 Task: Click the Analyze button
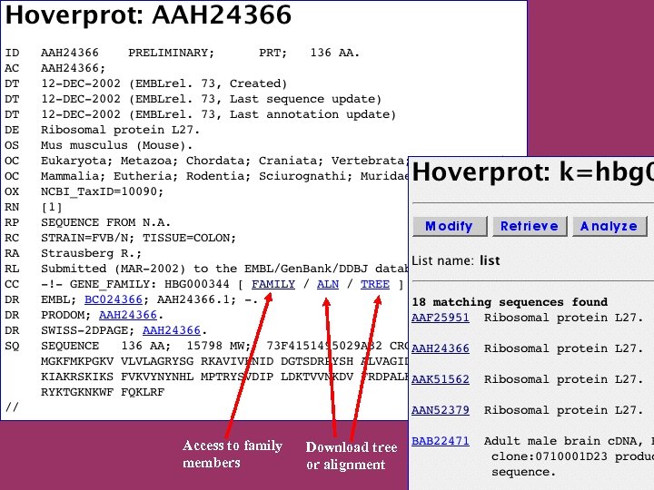click(x=609, y=226)
